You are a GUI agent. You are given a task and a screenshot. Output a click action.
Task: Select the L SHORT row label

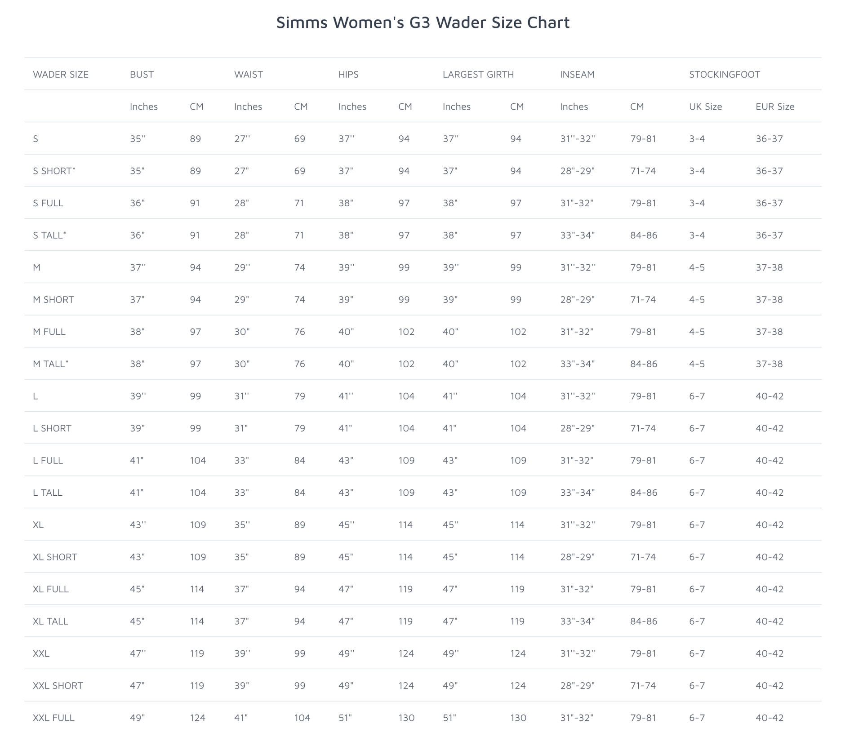coord(52,428)
